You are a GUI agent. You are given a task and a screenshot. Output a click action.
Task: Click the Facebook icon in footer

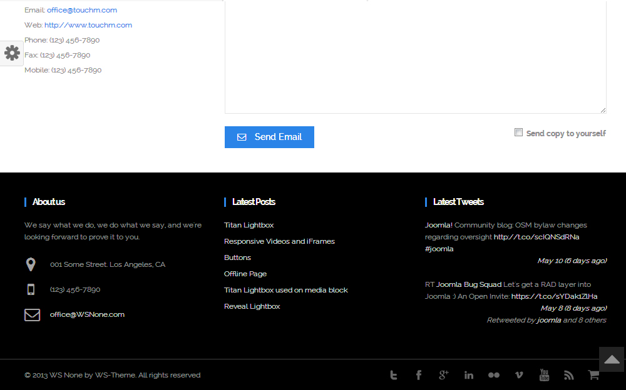(419, 375)
